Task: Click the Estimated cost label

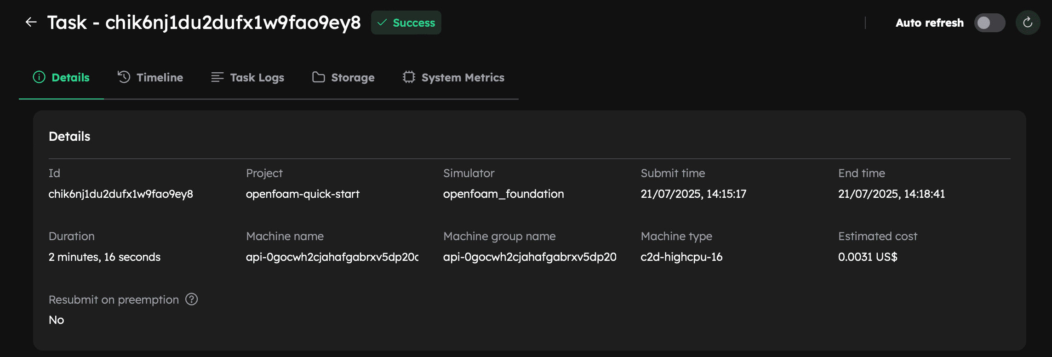Action: pos(877,236)
